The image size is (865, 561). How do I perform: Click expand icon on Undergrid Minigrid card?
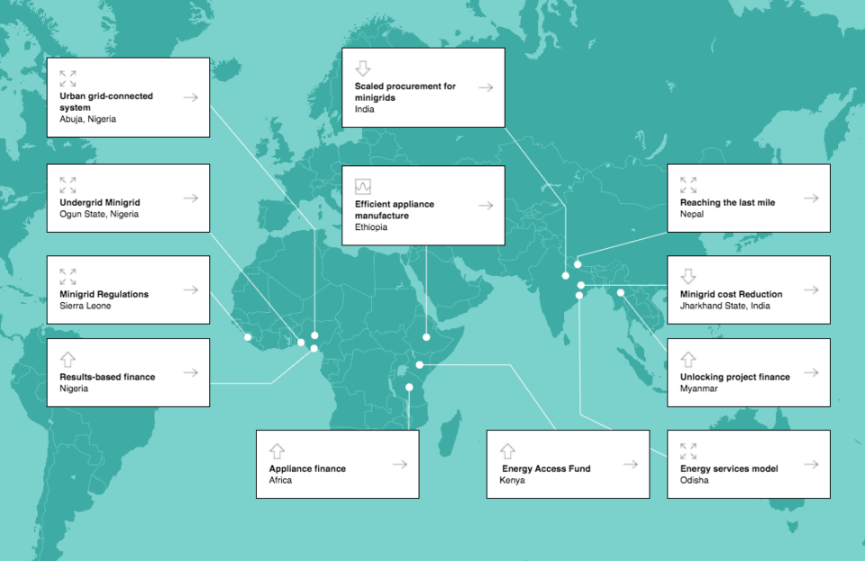(68, 185)
